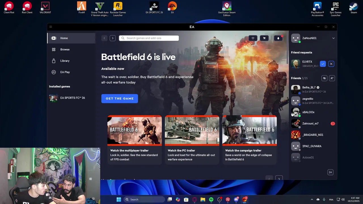Click 'Watch the campaign trailer' title
Image resolution: width=363 pixels, height=204 pixels.
point(243,150)
